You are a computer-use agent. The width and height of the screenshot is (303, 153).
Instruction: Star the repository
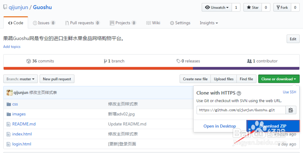pyautogui.click(x=253, y=7)
